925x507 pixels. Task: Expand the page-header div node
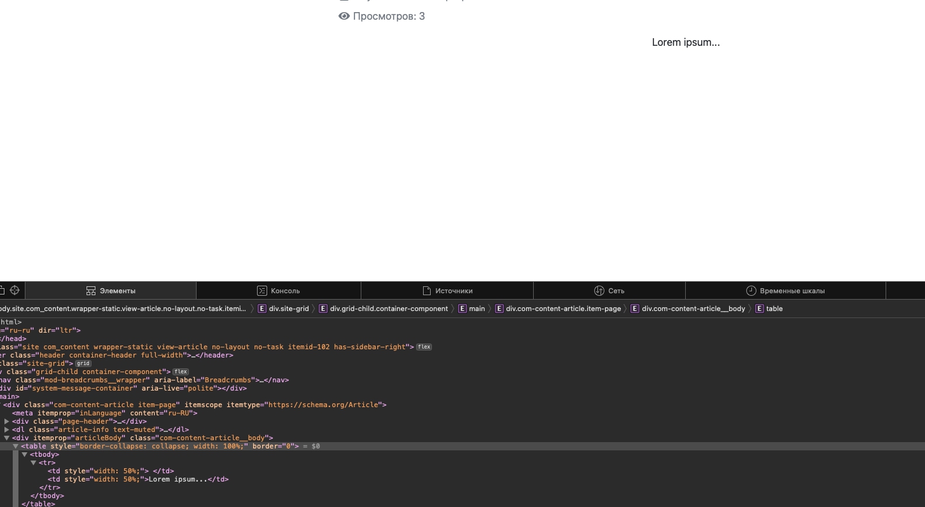pos(7,422)
